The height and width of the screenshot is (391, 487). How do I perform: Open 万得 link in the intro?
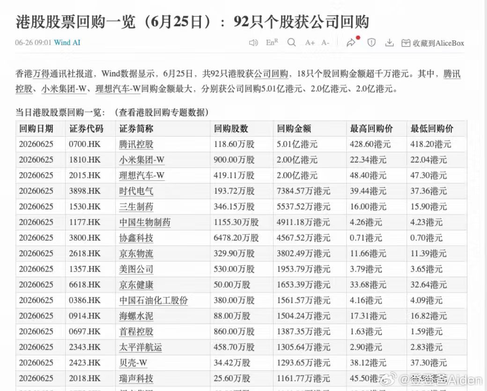click(41, 74)
